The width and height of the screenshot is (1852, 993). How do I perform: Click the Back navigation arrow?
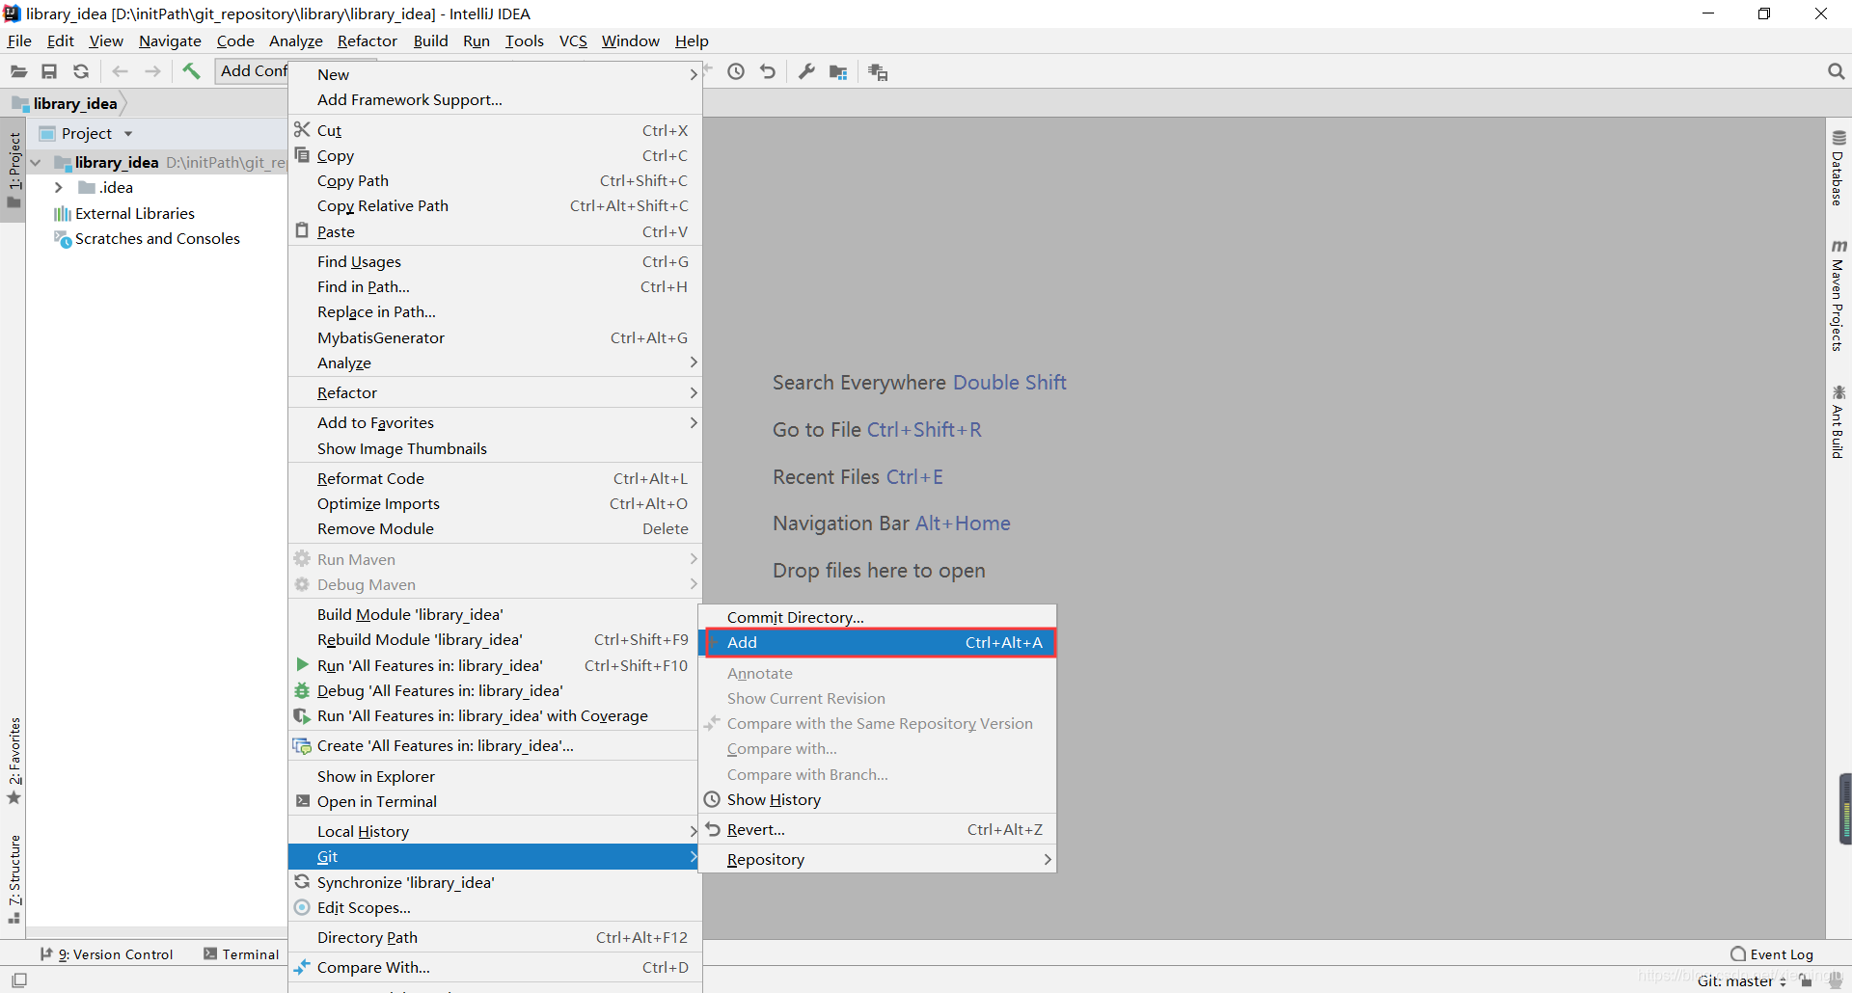[x=121, y=71]
